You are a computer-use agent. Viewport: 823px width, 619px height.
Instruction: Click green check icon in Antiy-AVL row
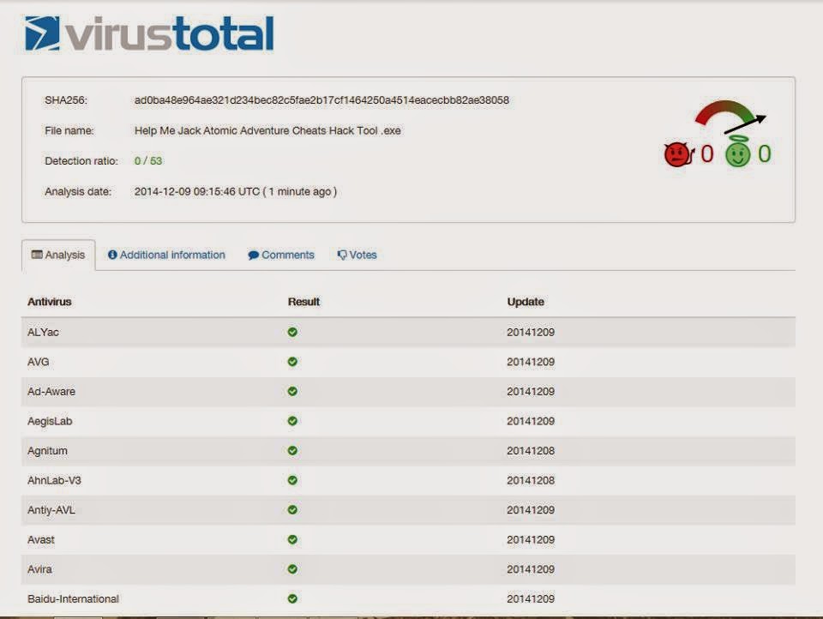(292, 510)
